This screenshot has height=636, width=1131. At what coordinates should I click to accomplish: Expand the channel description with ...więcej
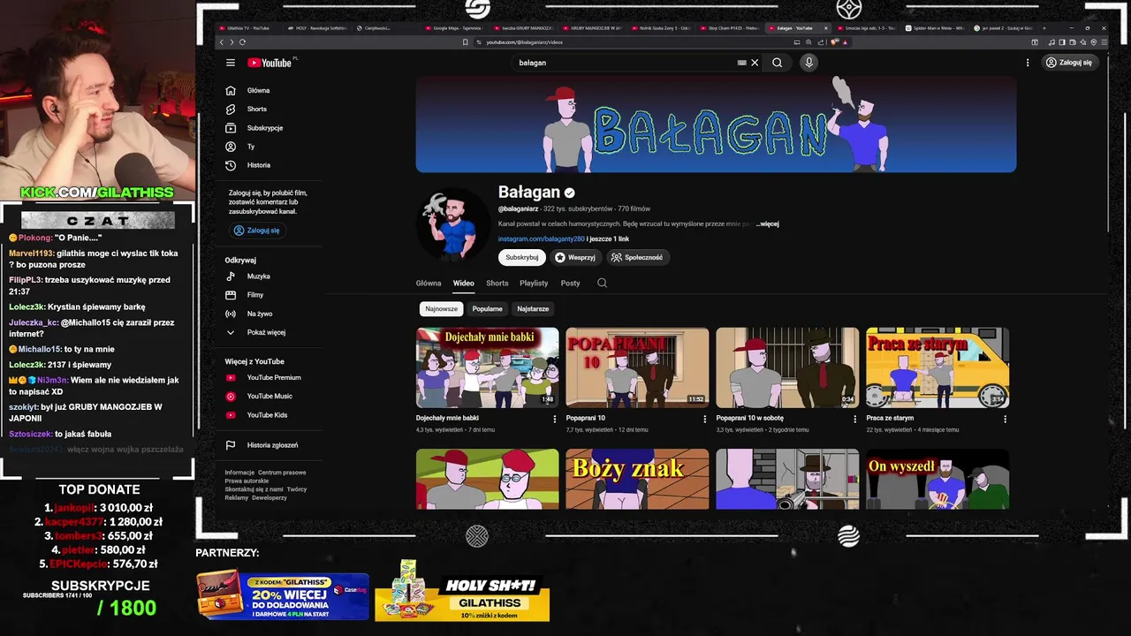(x=767, y=224)
